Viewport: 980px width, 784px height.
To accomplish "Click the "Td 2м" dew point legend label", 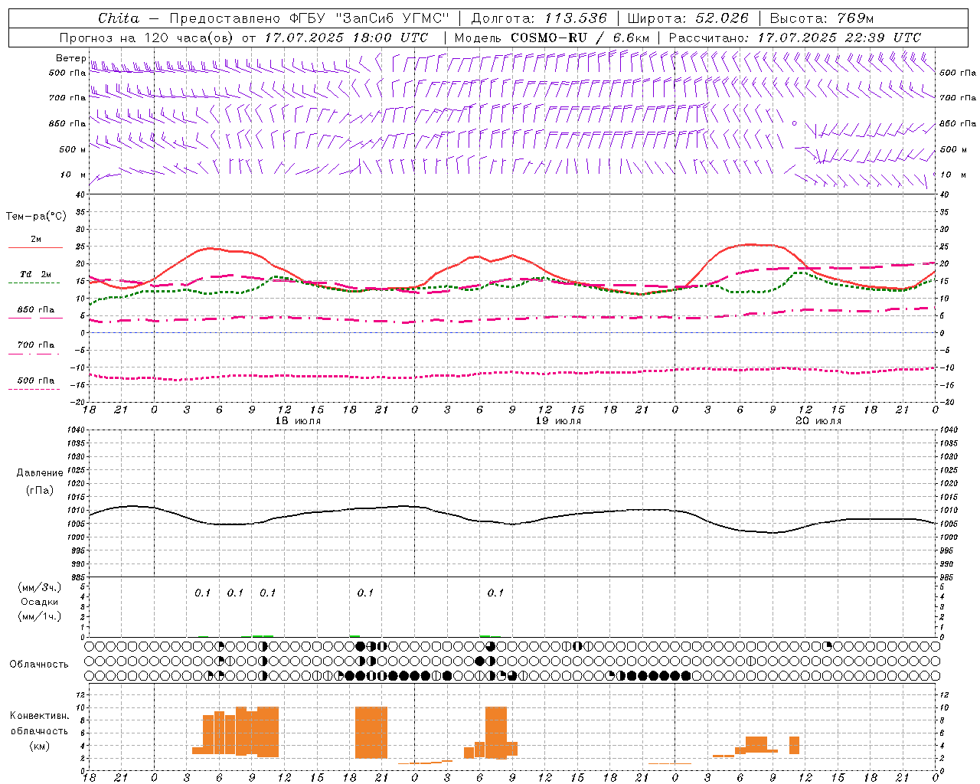I will pos(36,274).
